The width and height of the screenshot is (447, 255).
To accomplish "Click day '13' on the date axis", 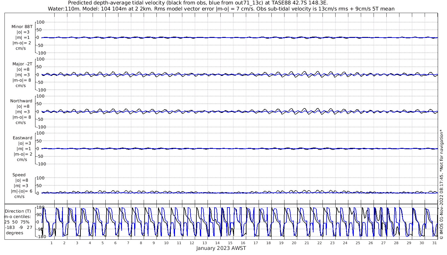I will click(x=205, y=243).
